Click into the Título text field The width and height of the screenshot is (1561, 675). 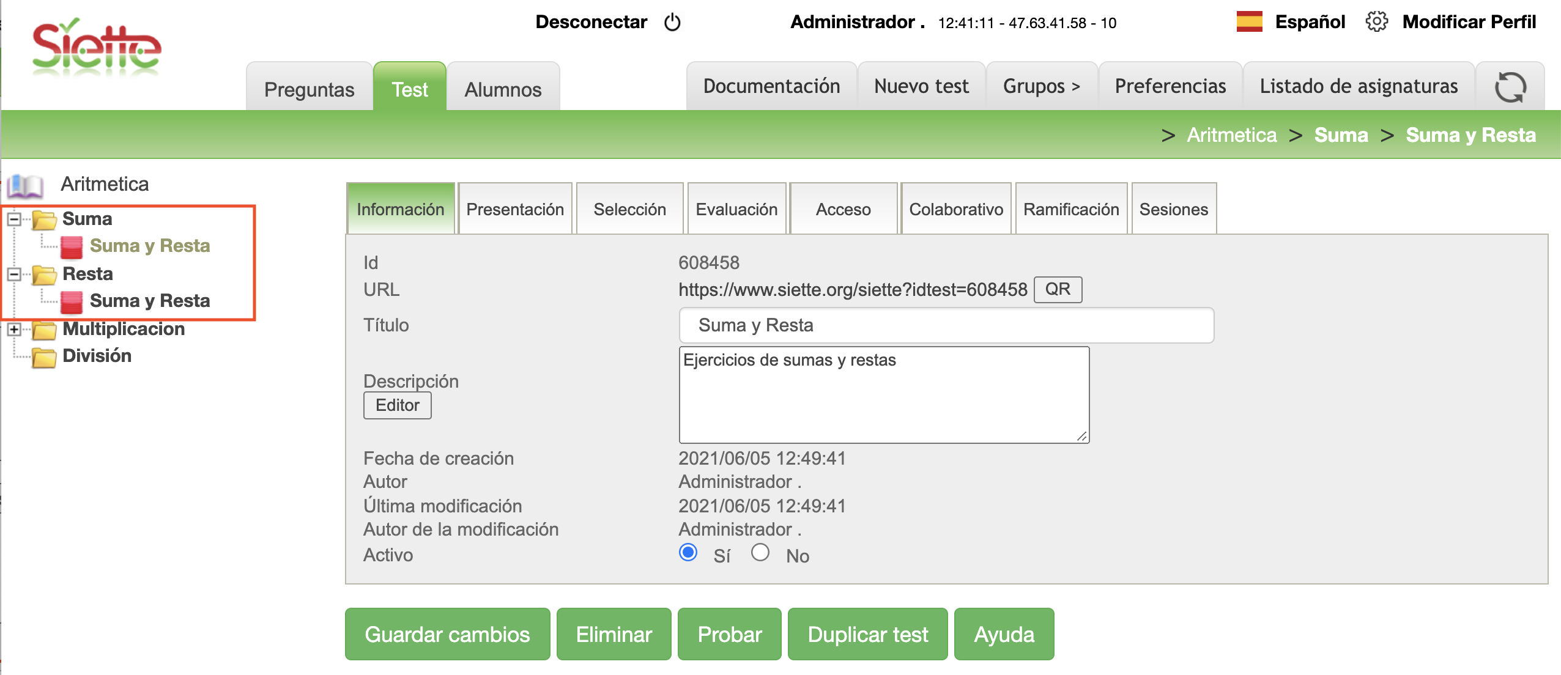(946, 325)
